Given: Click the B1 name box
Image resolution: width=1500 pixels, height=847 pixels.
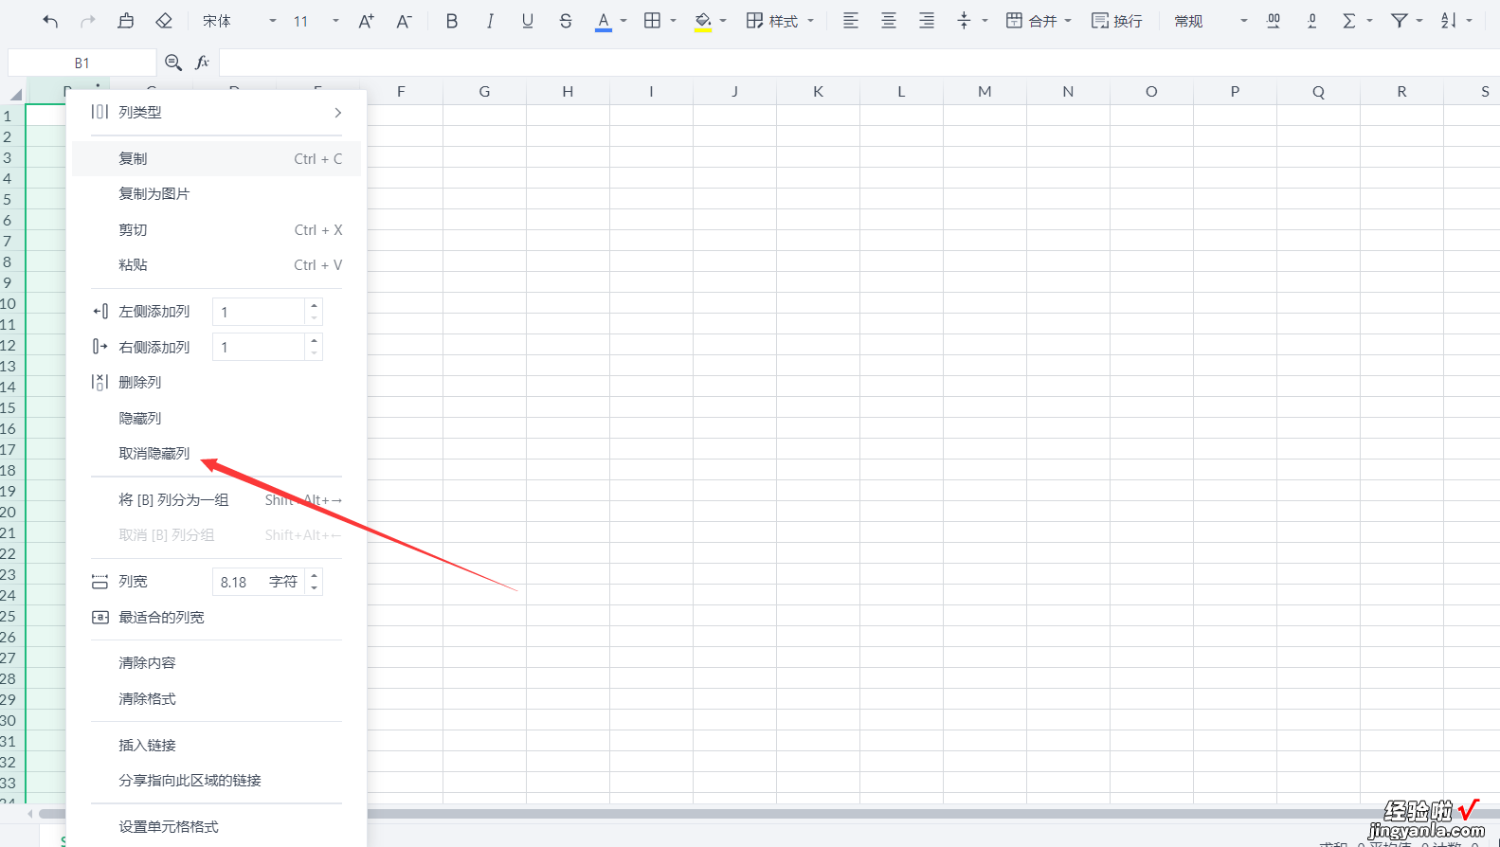Looking at the screenshot, I should click(x=82, y=63).
